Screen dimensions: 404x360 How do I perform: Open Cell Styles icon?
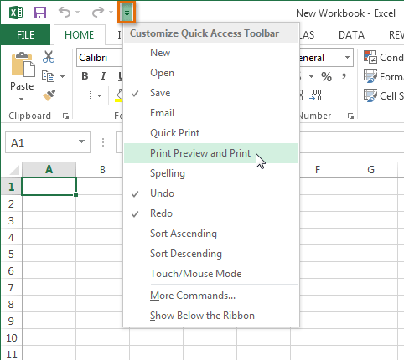coord(370,95)
